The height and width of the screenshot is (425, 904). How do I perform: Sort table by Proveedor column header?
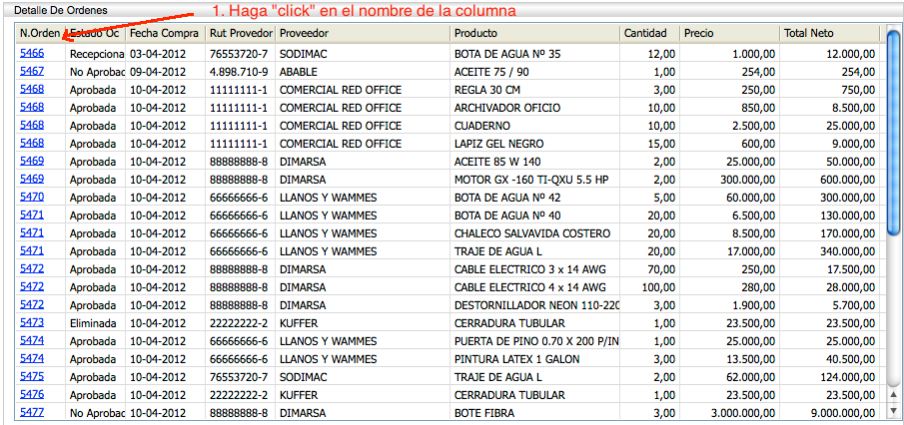[364, 33]
